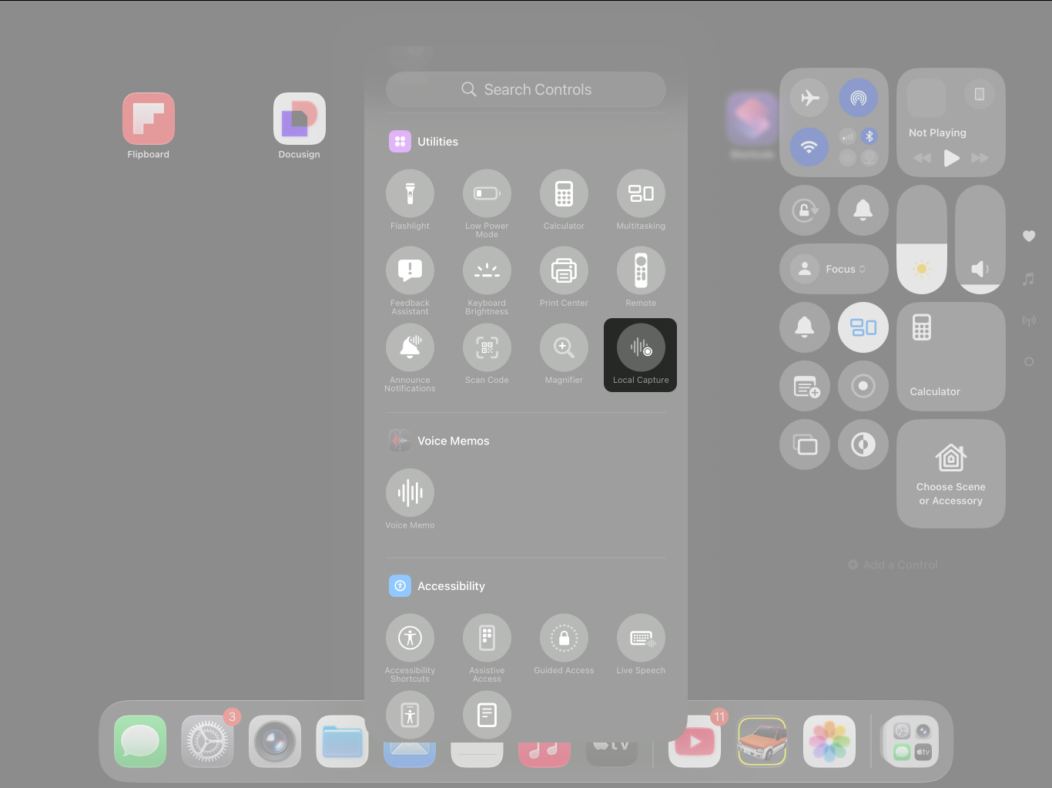
Task: Toggle Wi-Fi on or off
Action: (x=809, y=147)
